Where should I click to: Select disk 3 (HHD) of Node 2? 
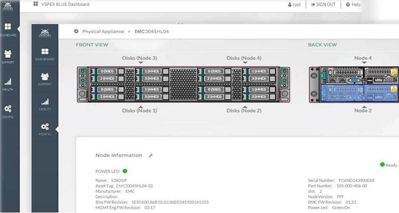click(x=259, y=97)
